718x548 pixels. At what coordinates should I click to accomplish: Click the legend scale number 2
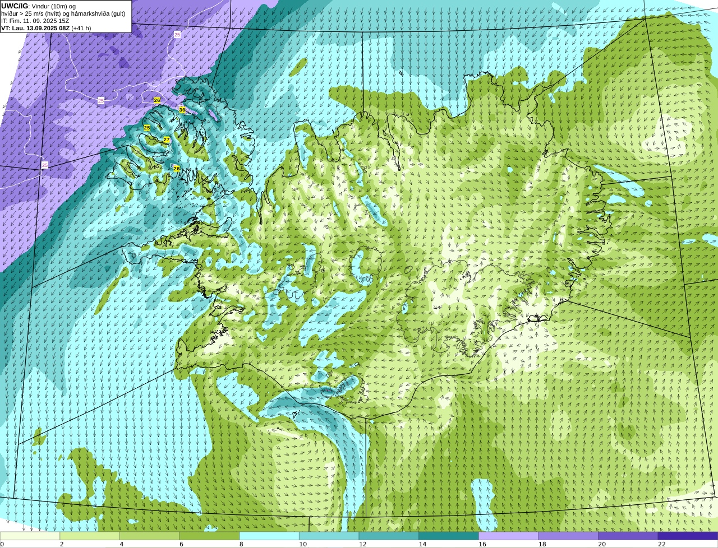(61, 544)
